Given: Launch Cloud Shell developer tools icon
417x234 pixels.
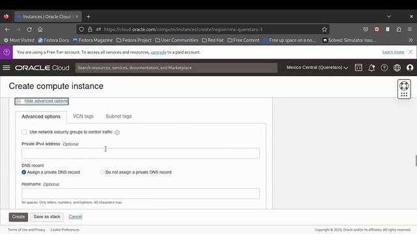Looking at the screenshot, I should point(358,68).
